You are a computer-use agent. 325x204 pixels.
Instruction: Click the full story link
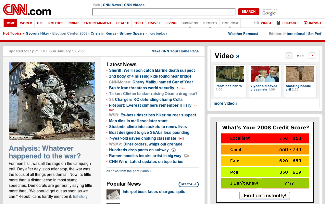[x=80, y=197]
